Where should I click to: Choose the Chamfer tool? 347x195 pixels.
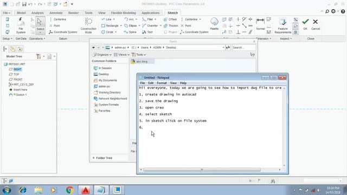coord(150,25)
